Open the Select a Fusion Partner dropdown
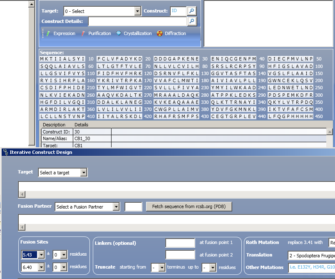The width and height of the screenshot is (335, 279). coord(87,206)
